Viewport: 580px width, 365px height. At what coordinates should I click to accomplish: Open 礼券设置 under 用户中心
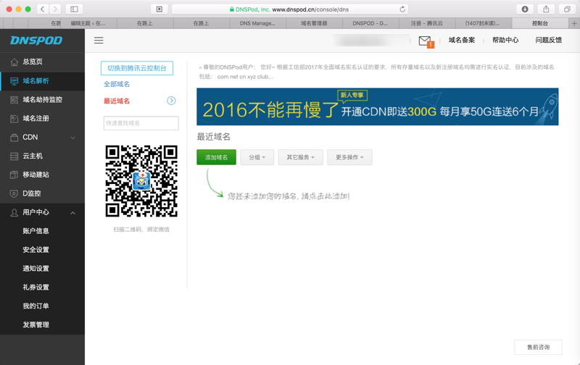pyautogui.click(x=36, y=288)
